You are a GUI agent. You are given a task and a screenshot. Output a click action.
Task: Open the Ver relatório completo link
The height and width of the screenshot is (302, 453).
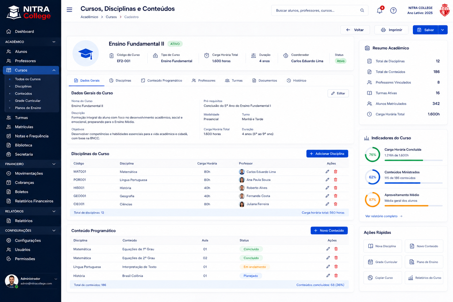point(384,216)
